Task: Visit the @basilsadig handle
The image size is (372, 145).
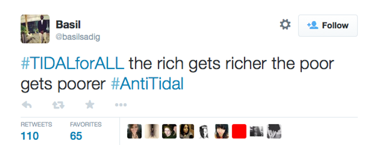Action: click(78, 37)
